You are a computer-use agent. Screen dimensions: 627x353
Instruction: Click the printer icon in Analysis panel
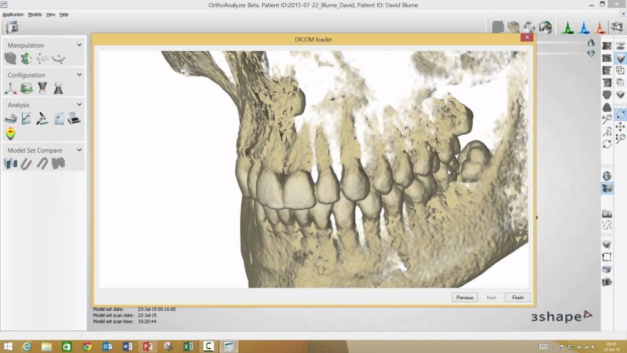point(74,119)
